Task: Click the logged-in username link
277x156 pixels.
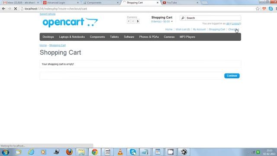Action: [228, 23]
